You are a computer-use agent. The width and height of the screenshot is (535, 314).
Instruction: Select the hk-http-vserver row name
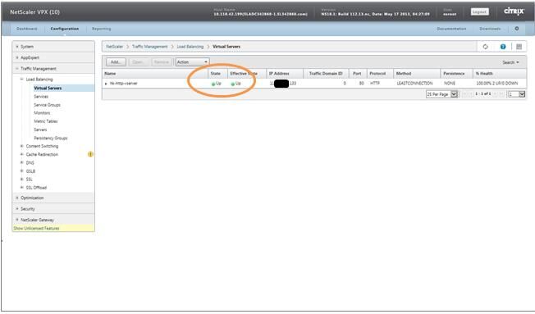coord(124,83)
